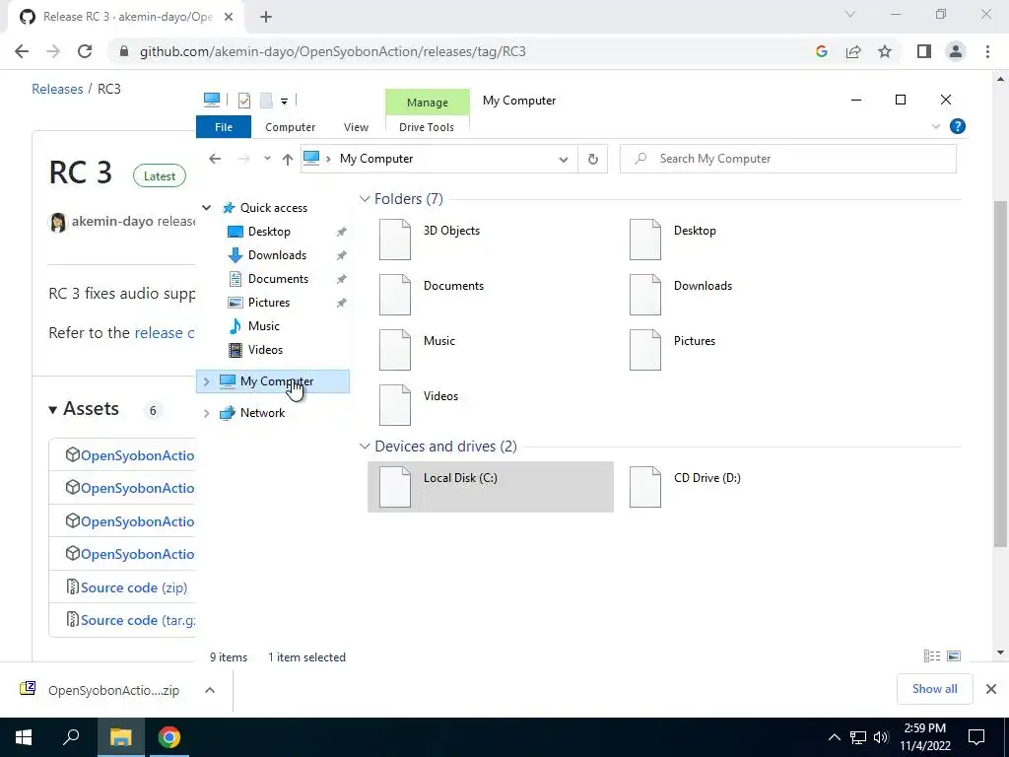The height and width of the screenshot is (757, 1009).
Task: Switch to details view in Explorer status bar
Action: click(x=932, y=655)
